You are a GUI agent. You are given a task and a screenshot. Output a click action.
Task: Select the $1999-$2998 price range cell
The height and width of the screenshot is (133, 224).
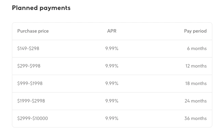(x=31, y=101)
